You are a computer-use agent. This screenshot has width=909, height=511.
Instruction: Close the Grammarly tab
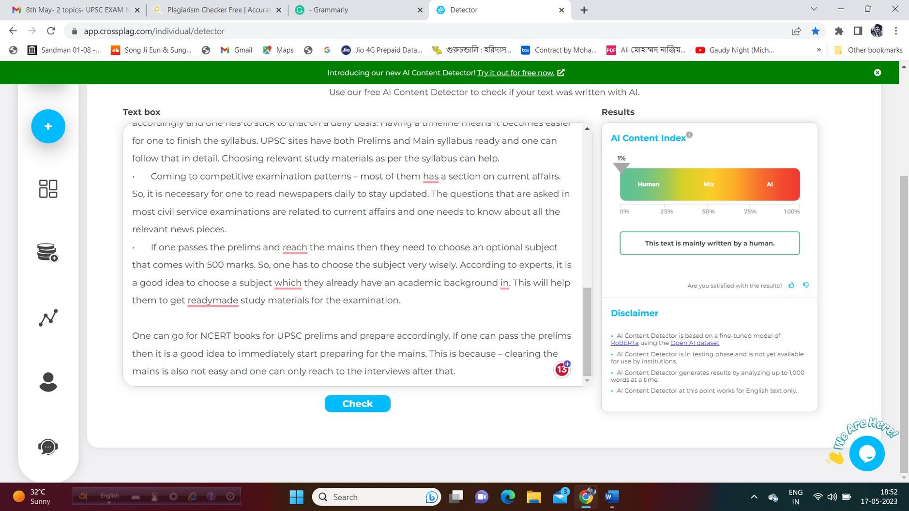(x=420, y=10)
